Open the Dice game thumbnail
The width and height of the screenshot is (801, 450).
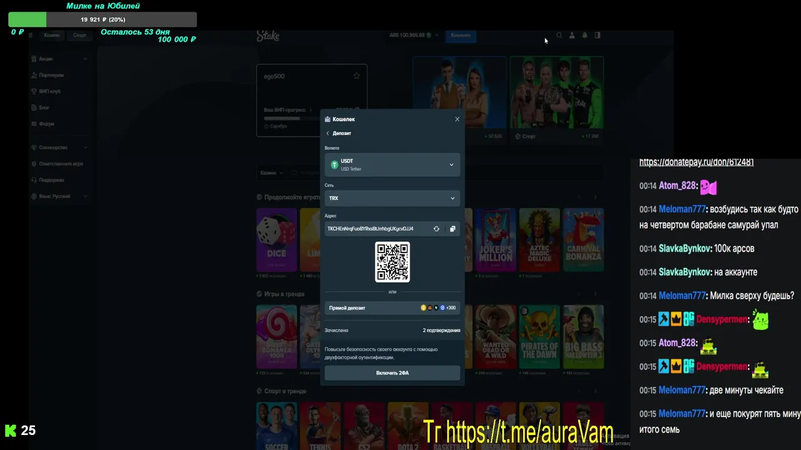pos(277,240)
